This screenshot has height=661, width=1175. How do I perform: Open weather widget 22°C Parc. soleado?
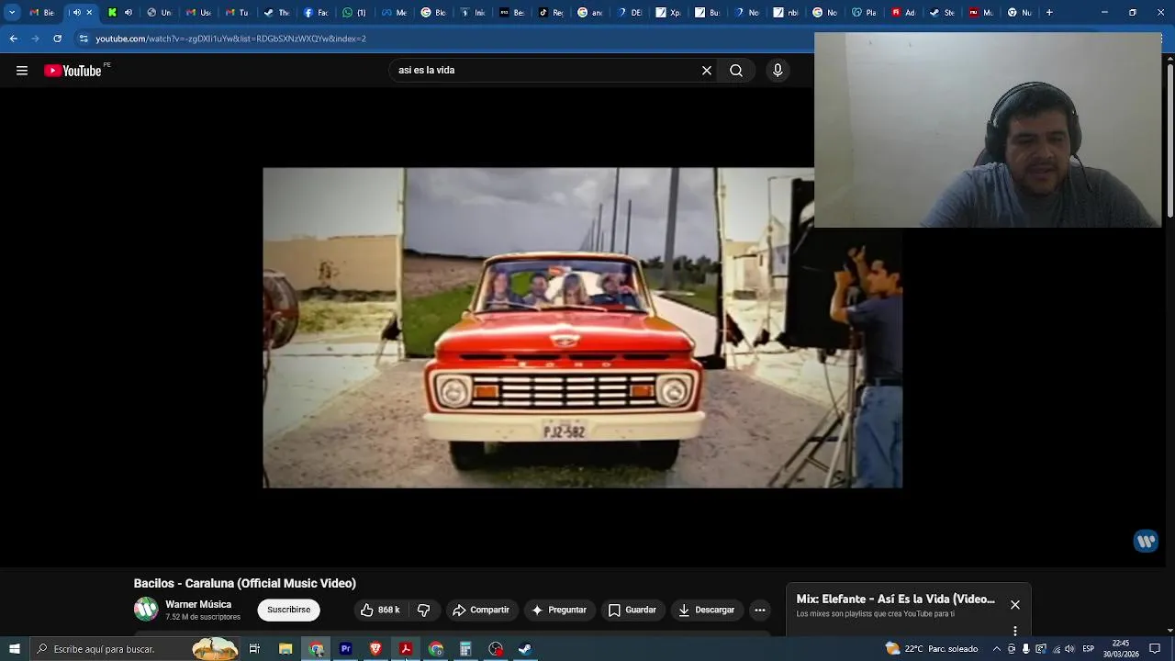[931, 649]
